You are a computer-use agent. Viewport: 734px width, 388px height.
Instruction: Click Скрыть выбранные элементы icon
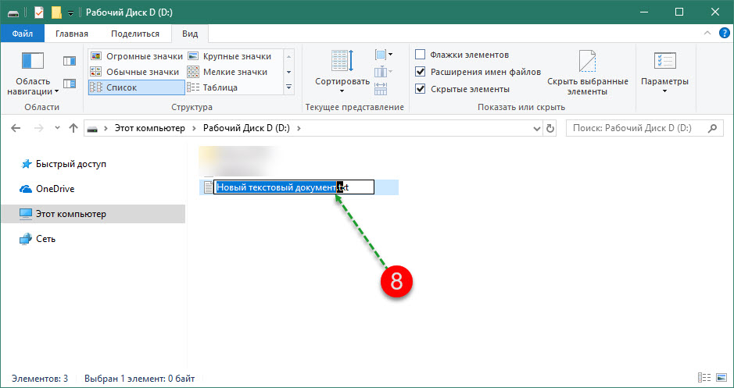pos(587,62)
